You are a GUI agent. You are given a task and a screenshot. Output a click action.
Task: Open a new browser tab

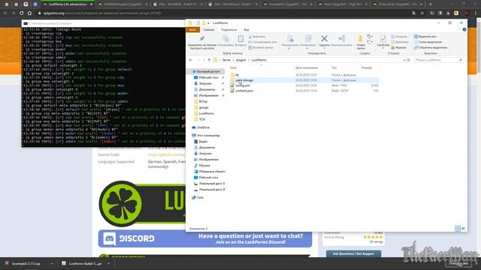pyautogui.click(x=431, y=4)
